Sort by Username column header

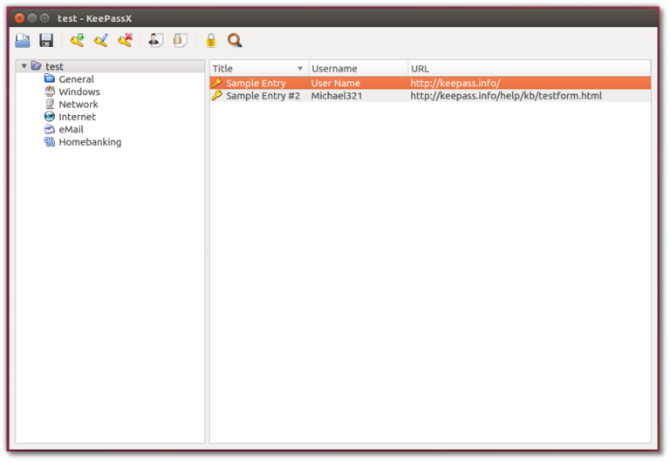click(358, 69)
